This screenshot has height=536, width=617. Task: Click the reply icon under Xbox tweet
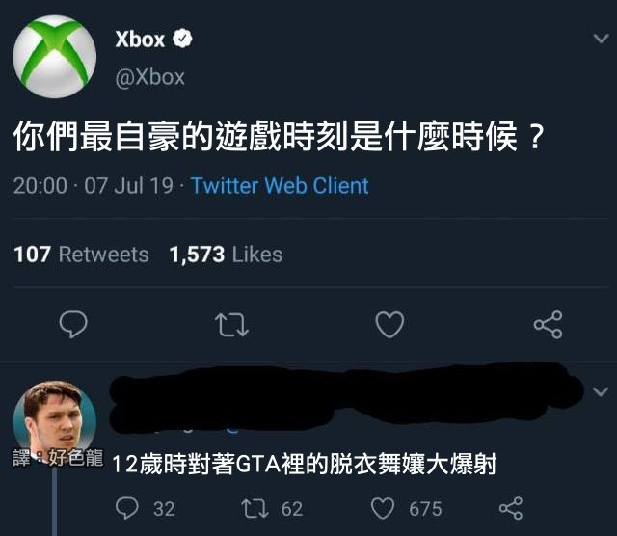(74, 326)
